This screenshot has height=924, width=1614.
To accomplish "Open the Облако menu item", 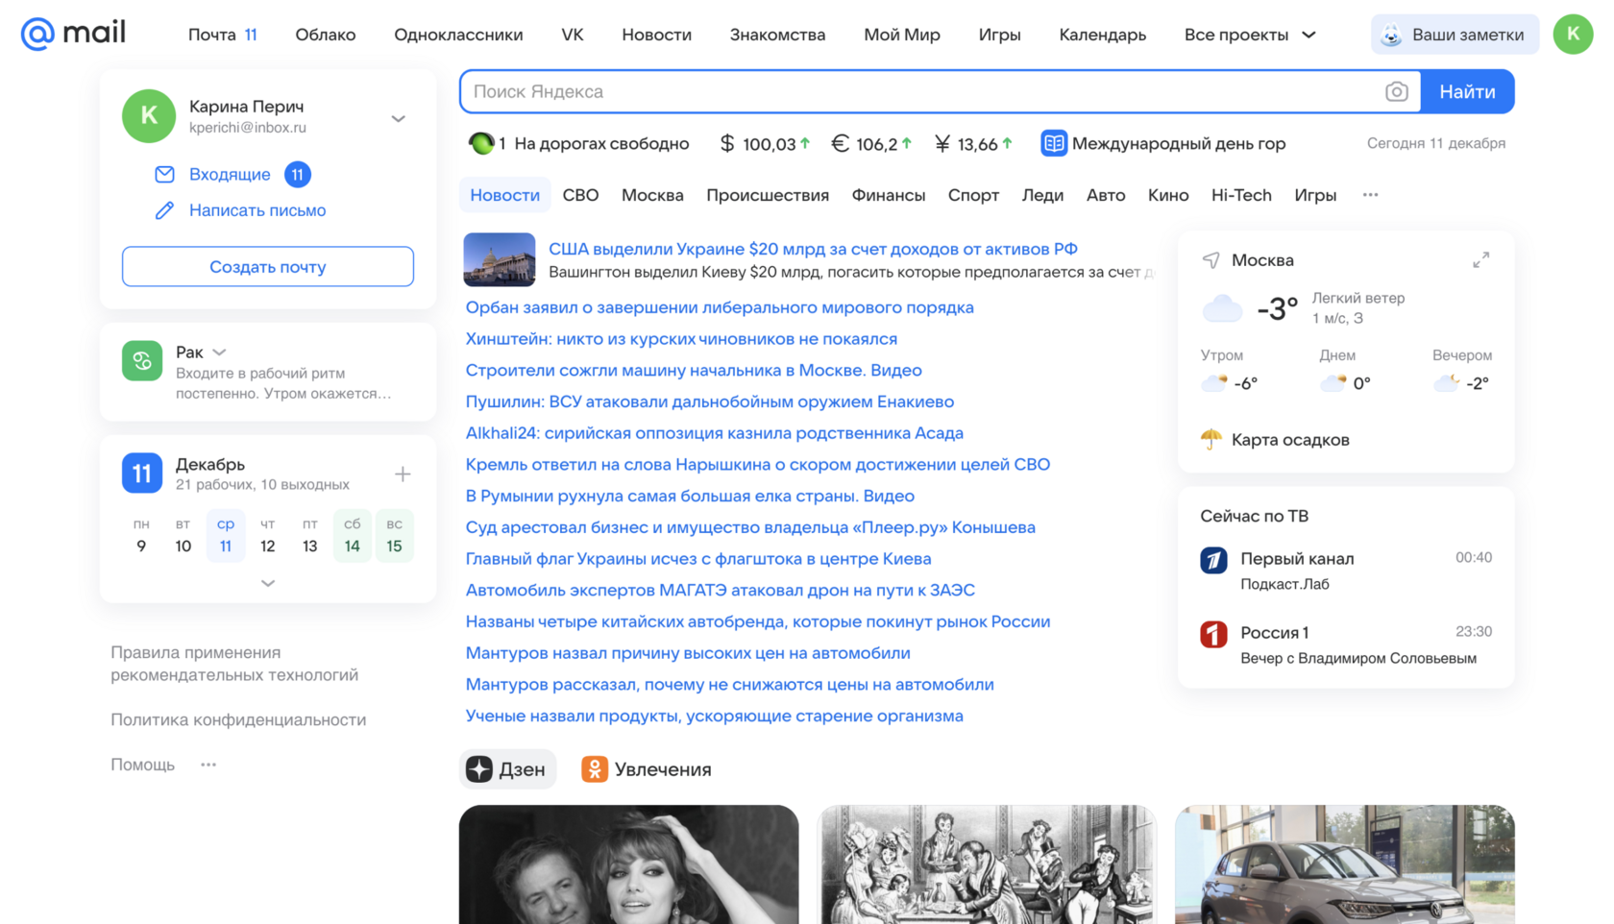I will (x=325, y=35).
